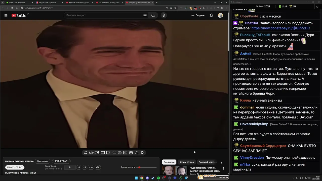The height and width of the screenshot is (181, 322).
Task: Toggle the loop icon in the player toolbar
Action: click(x=86, y=153)
